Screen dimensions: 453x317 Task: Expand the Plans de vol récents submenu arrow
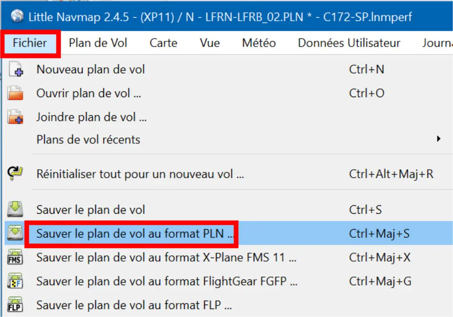438,139
